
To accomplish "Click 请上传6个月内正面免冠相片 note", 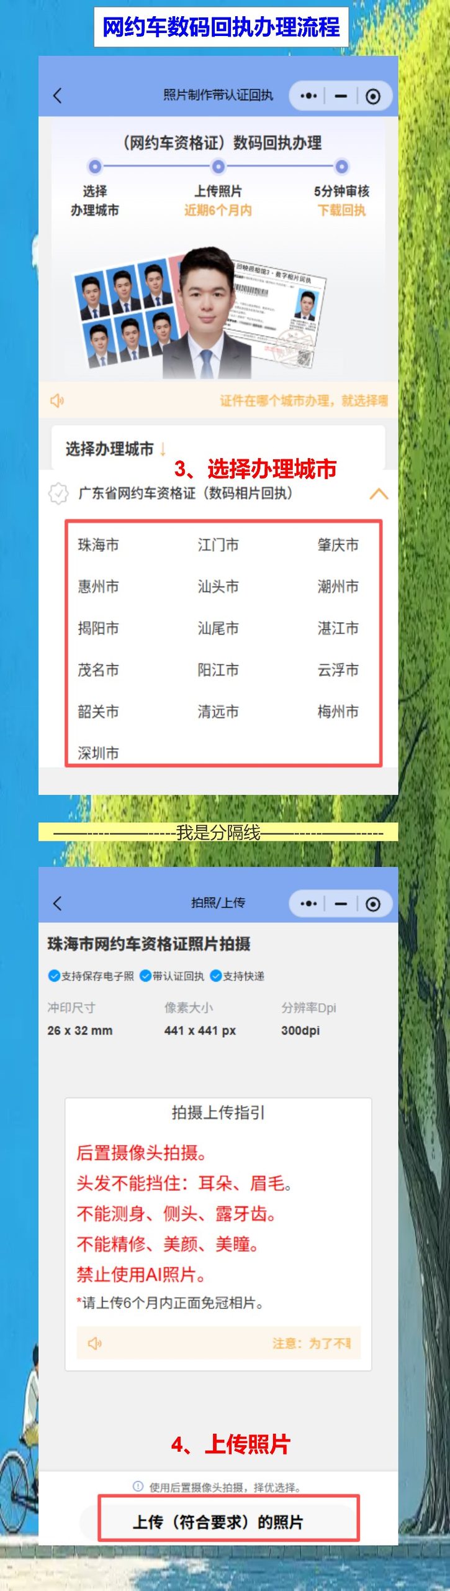I will coord(170,1303).
